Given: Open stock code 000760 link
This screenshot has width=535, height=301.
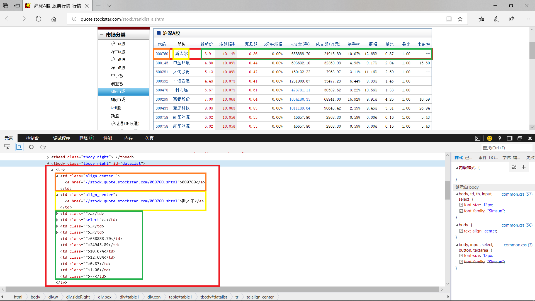Looking at the screenshot, I should pos(162,54).
